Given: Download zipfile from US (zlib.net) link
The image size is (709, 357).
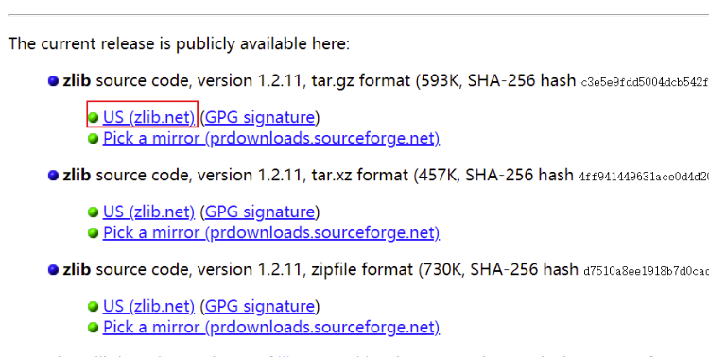Looking at the screenshot, I should [148, 306].
